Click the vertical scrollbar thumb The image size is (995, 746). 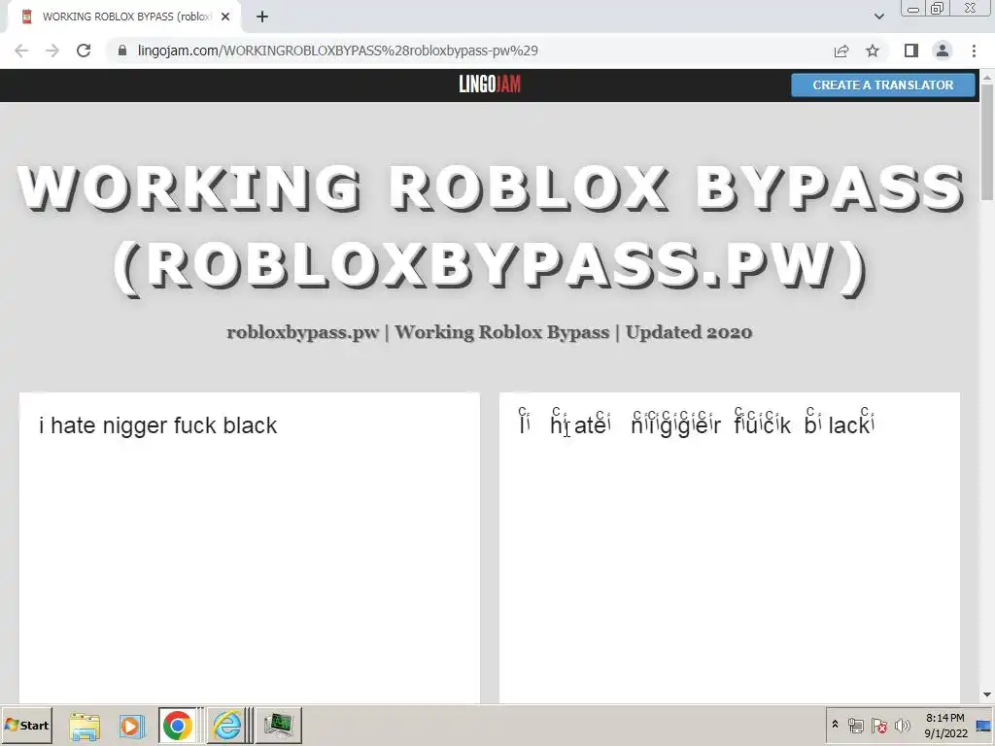coord(987,143)
